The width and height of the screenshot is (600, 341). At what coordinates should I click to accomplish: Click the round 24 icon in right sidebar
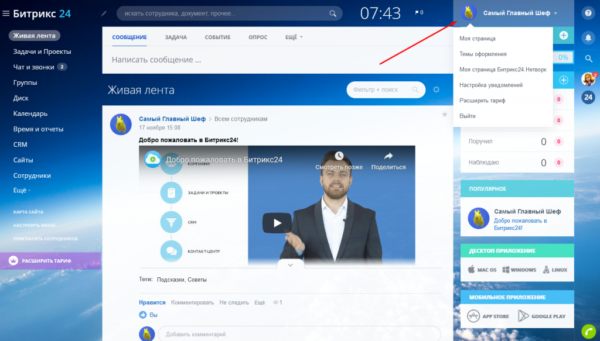pos(588,97)
